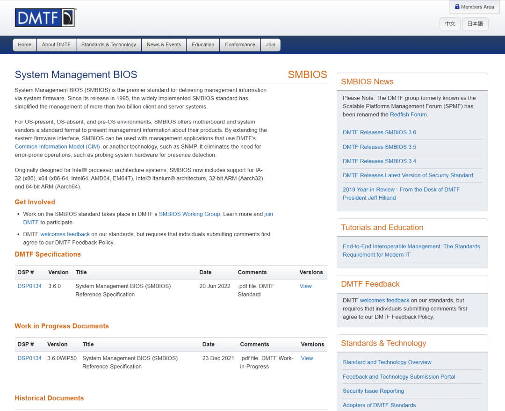
Task: Click DSP0134 in the DMTF Specifications table
Action: 29,286
